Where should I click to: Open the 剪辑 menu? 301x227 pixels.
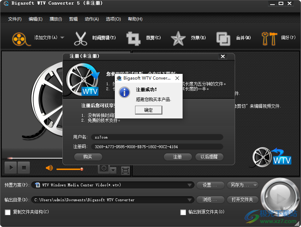point(73,19)
